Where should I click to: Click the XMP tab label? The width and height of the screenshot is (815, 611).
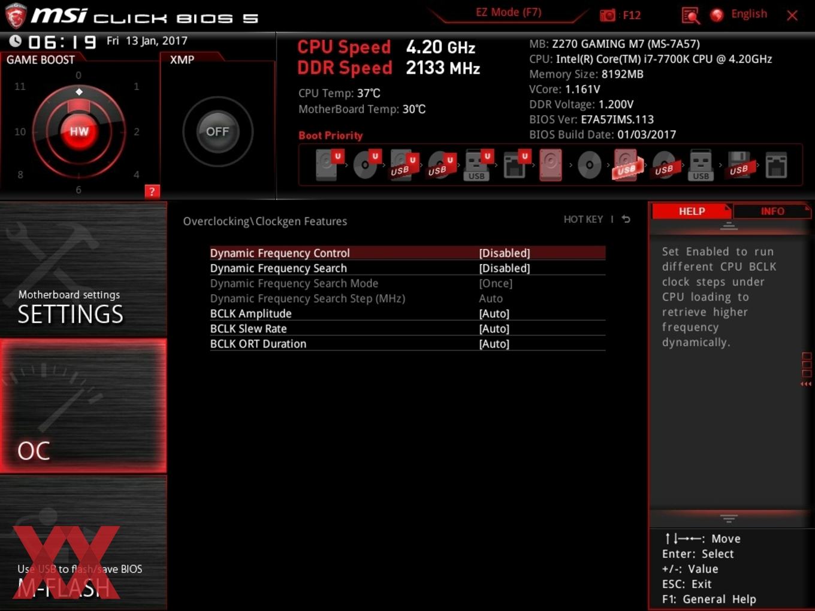point(182,59)
